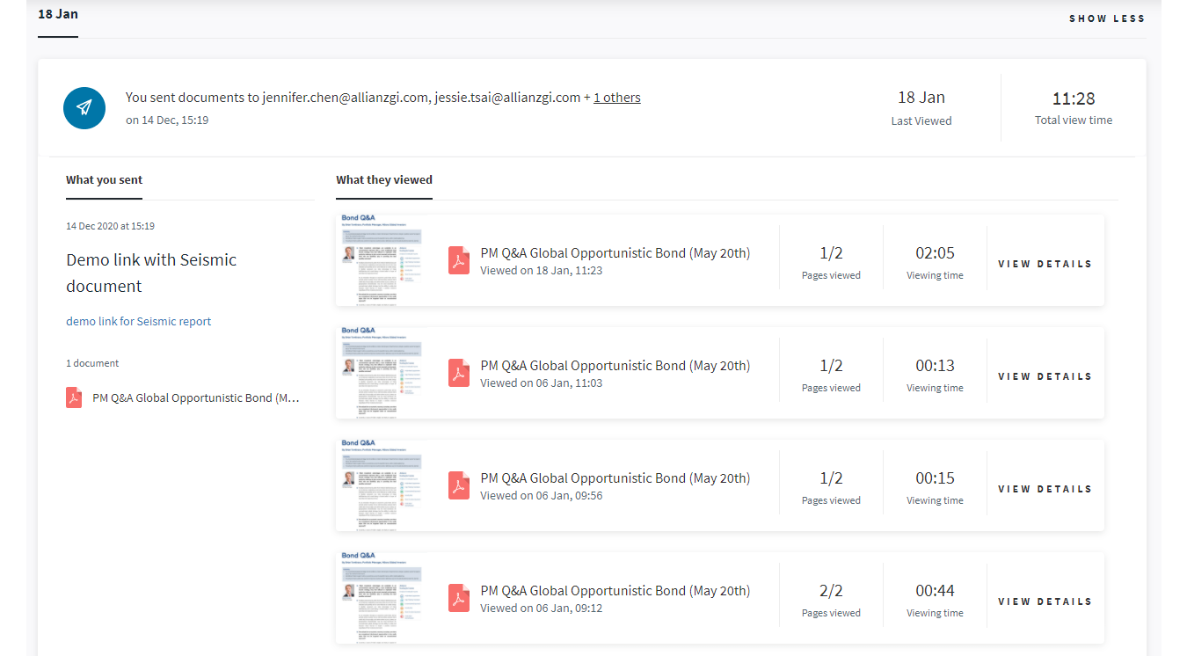View details for 18 Jan, 11:23 viewing

pos(1045,264)
